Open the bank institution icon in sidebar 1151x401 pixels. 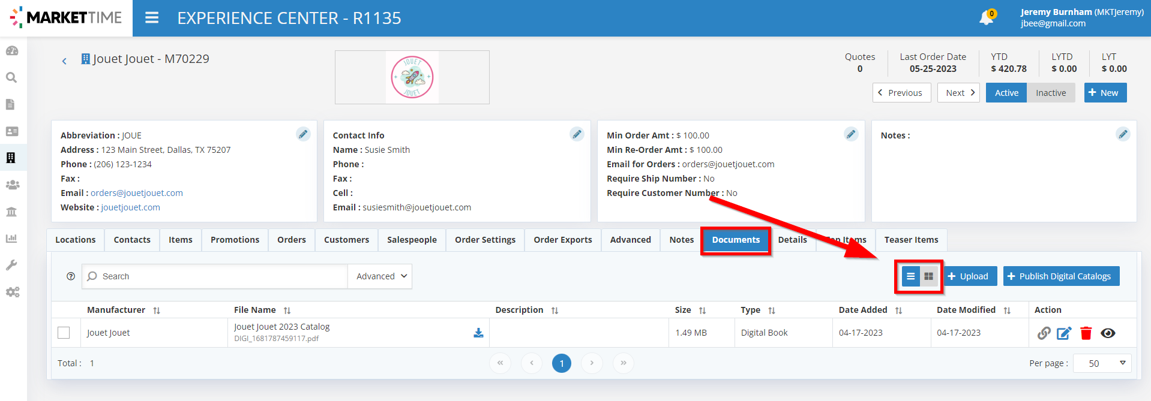(11, 212)
